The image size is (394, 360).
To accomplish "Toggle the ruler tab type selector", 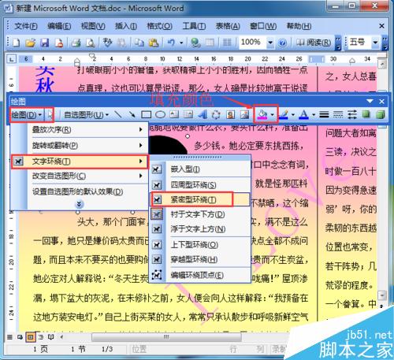I will tap(11, 59).
